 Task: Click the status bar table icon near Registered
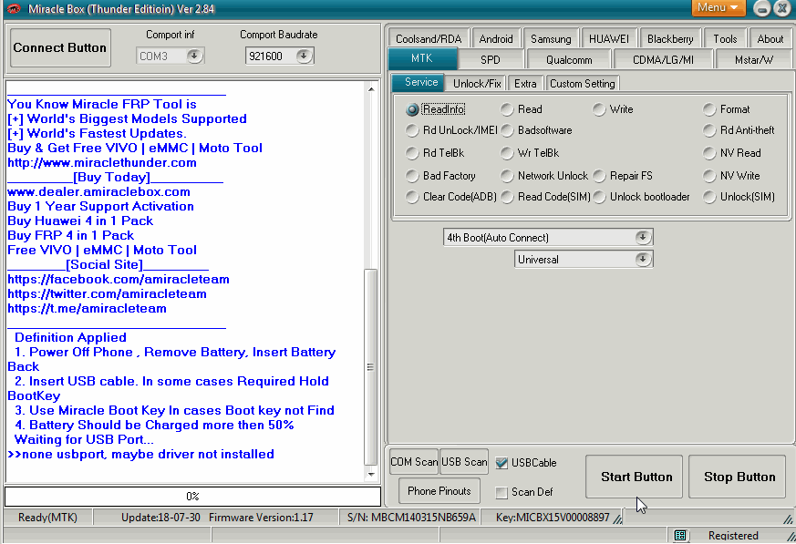(x=680, y=536)
